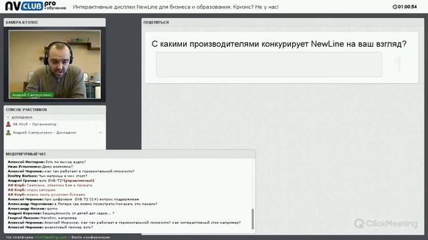Click the green Андрей Сатрукович name label on video

(x=32, y=95)
